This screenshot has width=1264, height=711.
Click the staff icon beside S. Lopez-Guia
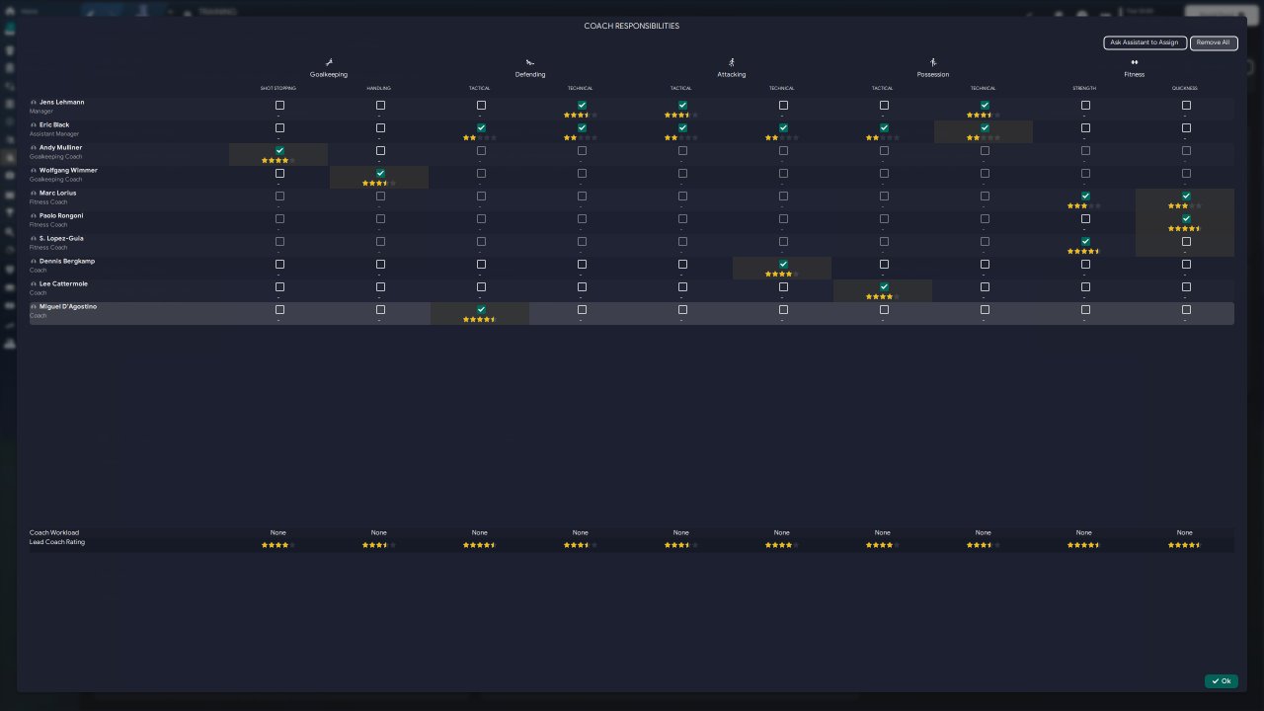[x=35, y=239]
